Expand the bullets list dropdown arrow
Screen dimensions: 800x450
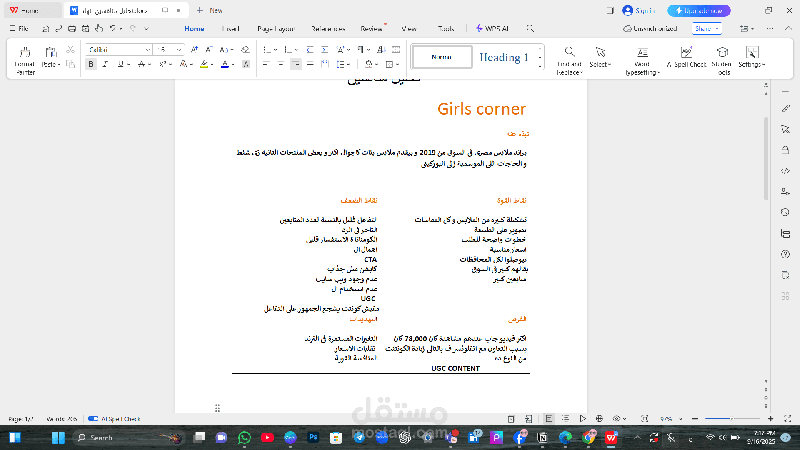pos(275,50)
